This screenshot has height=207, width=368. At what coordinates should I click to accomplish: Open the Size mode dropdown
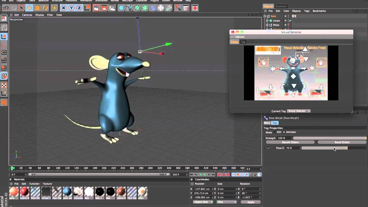click(227, 202)
